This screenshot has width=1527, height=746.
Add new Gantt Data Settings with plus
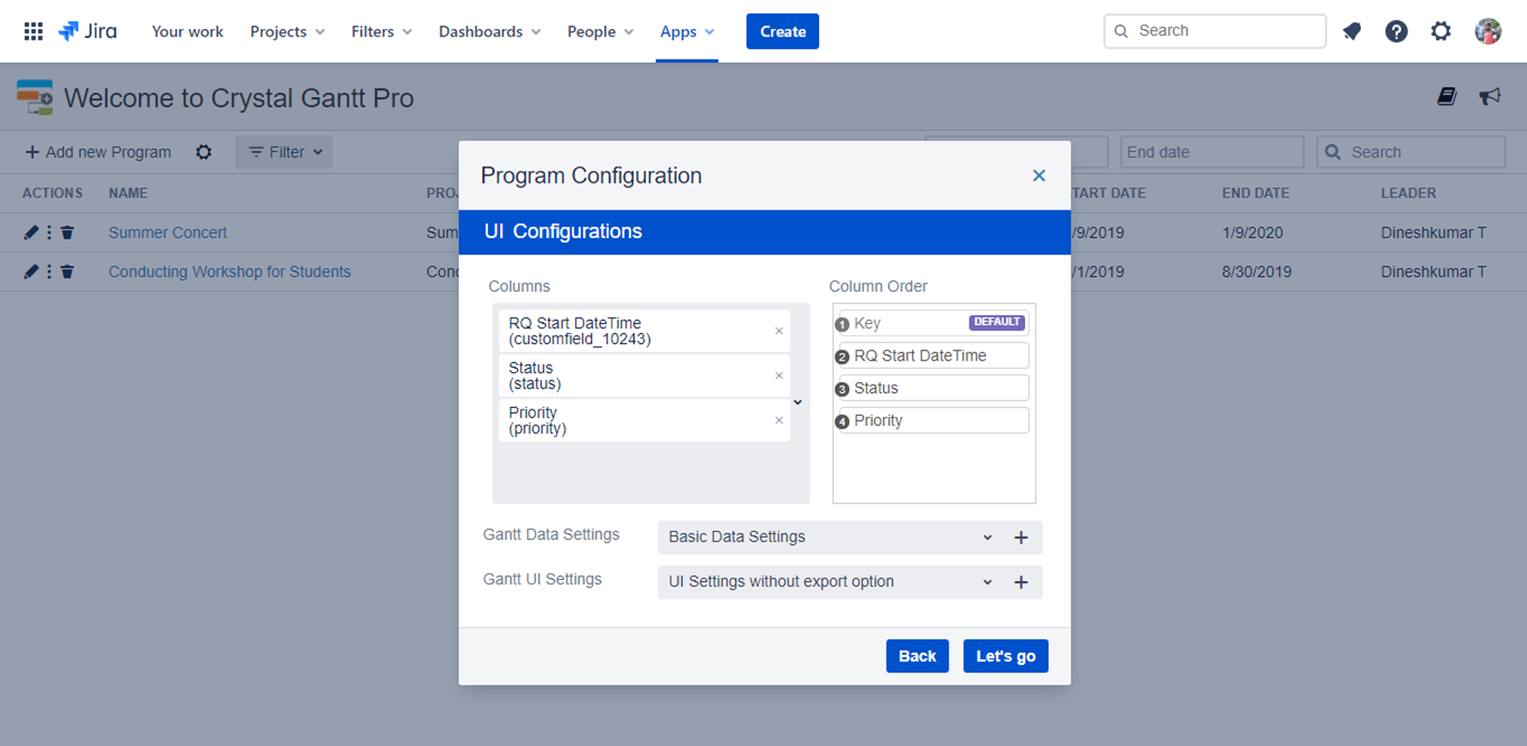1021,537
